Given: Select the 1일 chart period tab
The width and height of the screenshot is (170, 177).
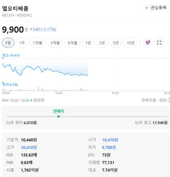Looking at the screenshot, I should click(8, 43).
